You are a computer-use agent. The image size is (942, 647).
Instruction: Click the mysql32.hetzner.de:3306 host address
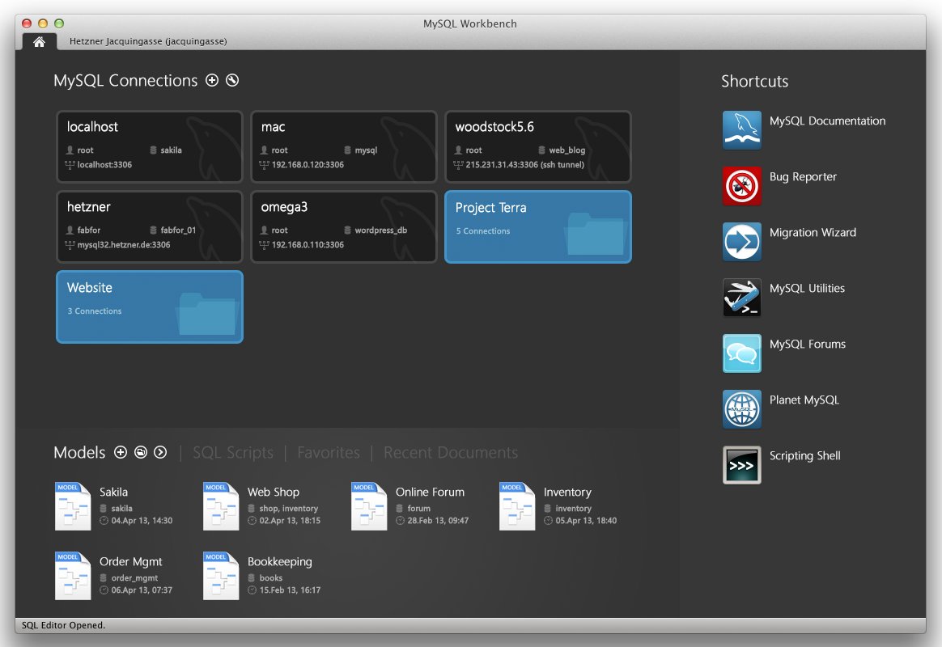(x=124, y=245)
